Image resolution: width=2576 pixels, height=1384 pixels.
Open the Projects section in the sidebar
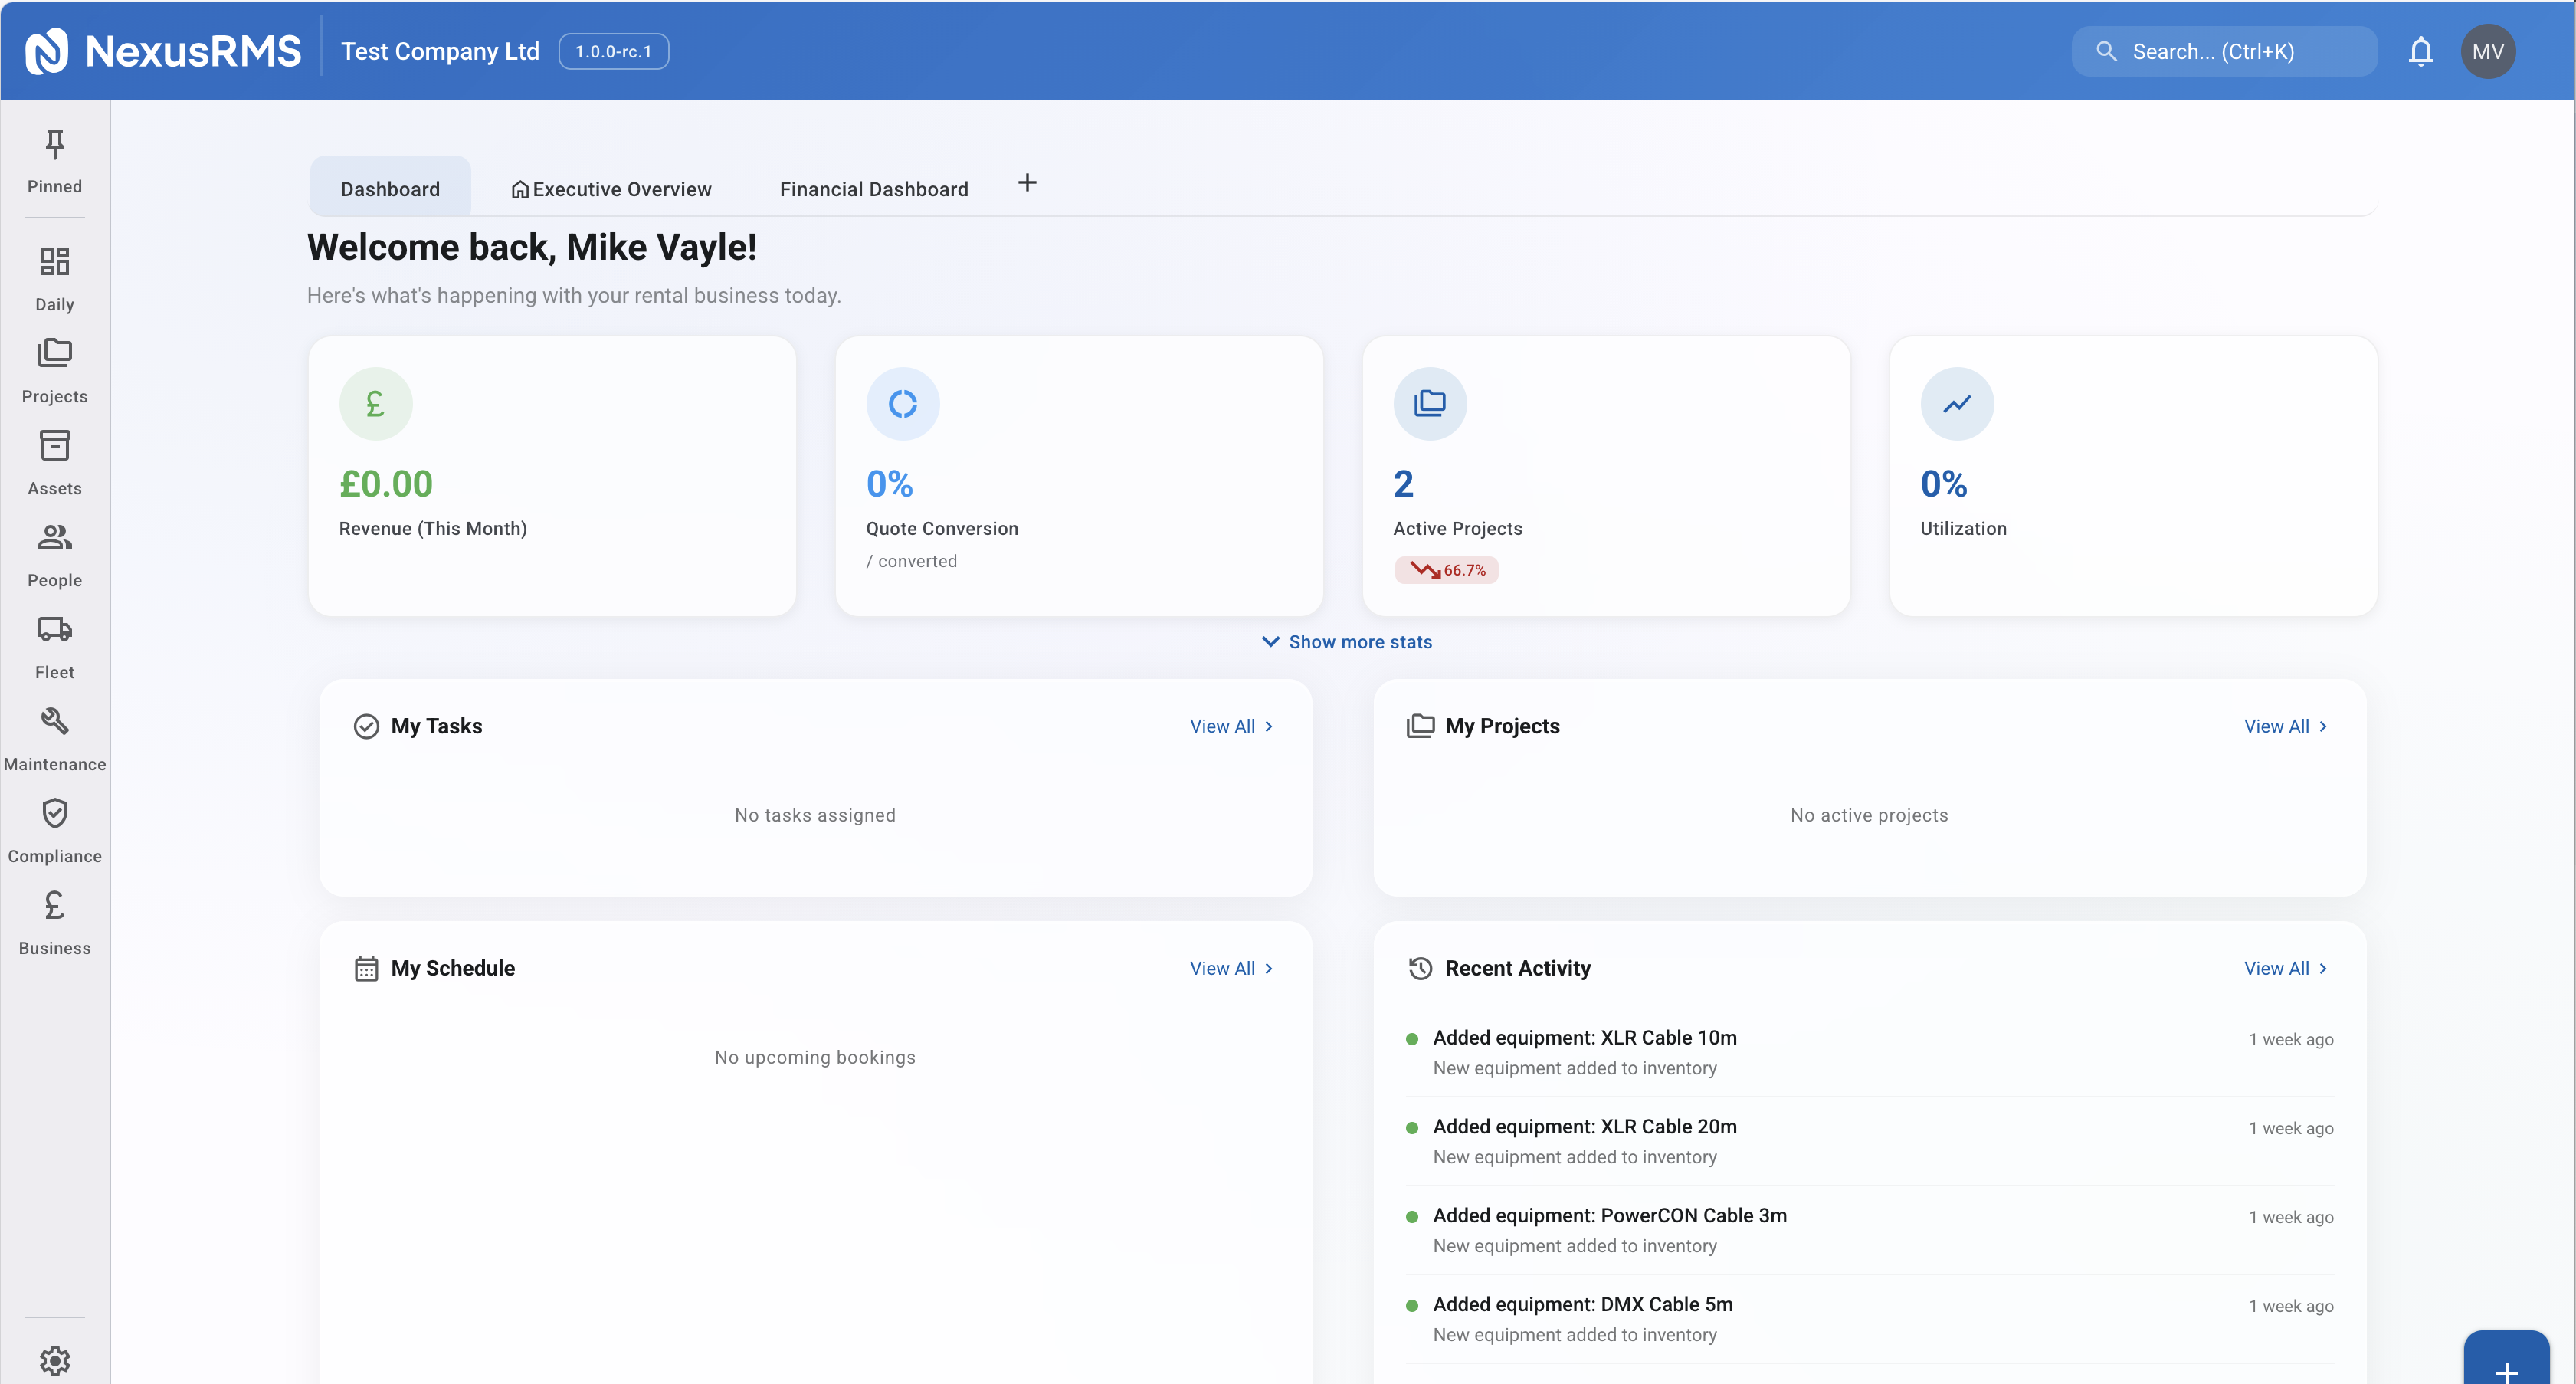(55, 370)
